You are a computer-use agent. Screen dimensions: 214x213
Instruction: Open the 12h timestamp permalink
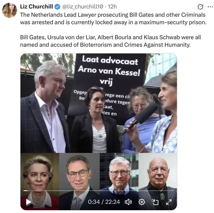(112, 6)
